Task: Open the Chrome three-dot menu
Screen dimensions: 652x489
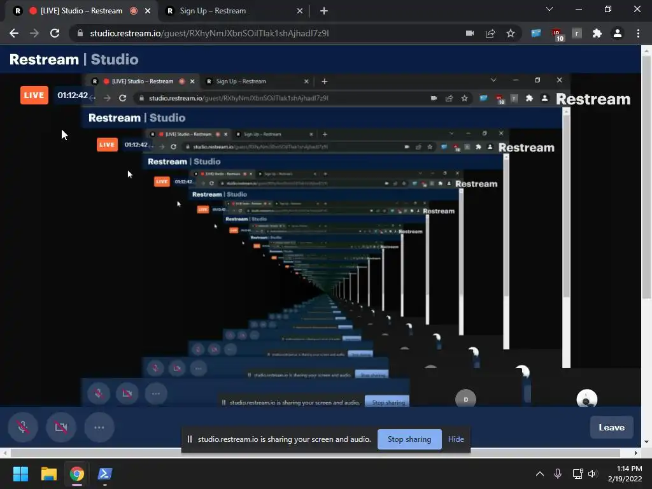Action: (638, 33)
